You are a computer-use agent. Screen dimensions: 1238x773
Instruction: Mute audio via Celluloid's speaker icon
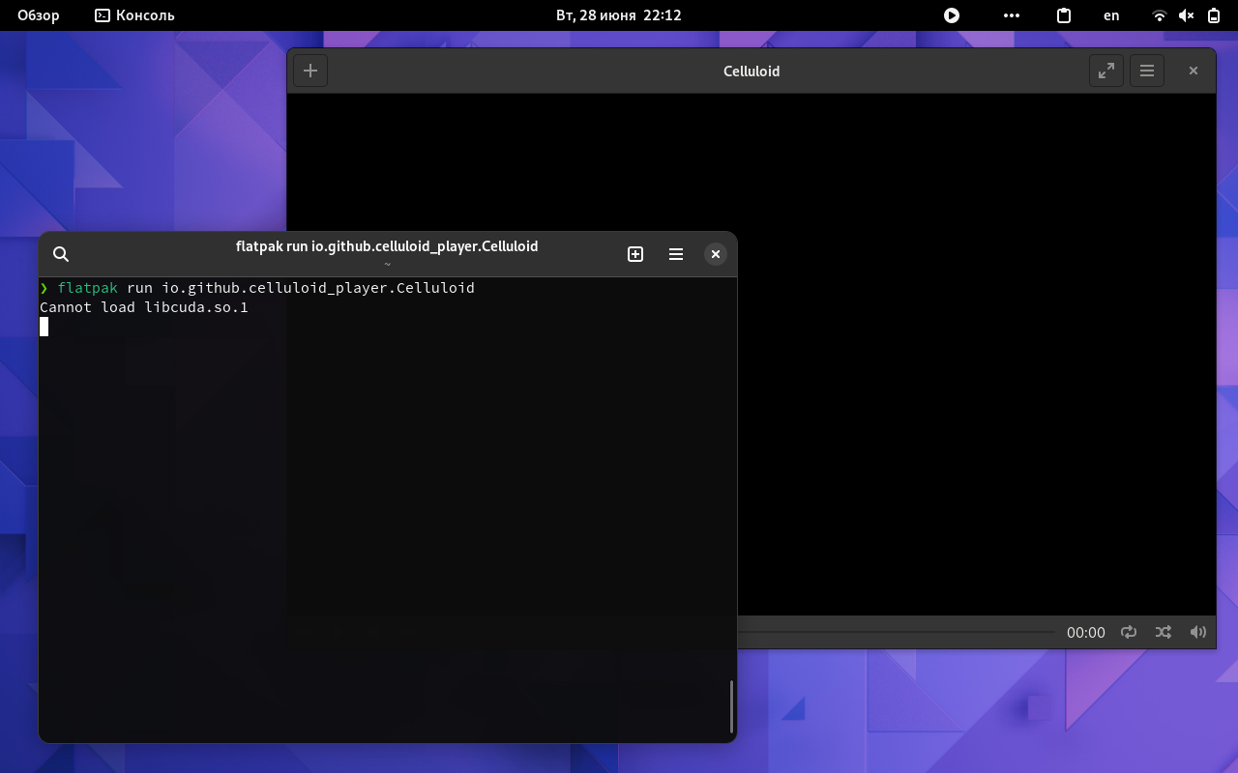(1197, 632)
